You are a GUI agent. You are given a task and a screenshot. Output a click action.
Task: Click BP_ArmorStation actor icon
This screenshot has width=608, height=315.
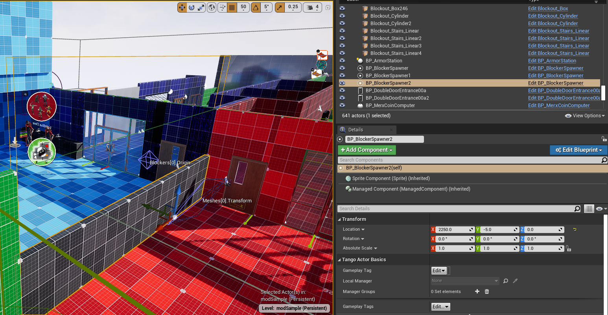tap(360, 60)
